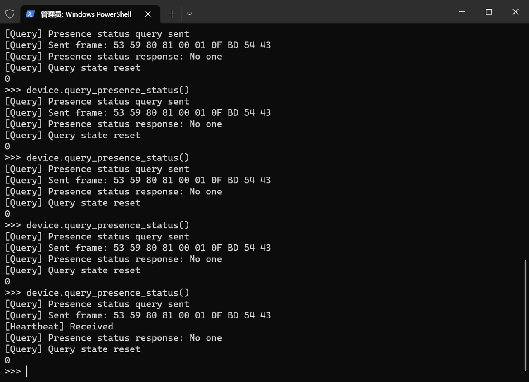Image resolution: width=529 pixels, height=382 pixels.
Task: Click the vertical scrollbar thumb
Action: [526, 317]
